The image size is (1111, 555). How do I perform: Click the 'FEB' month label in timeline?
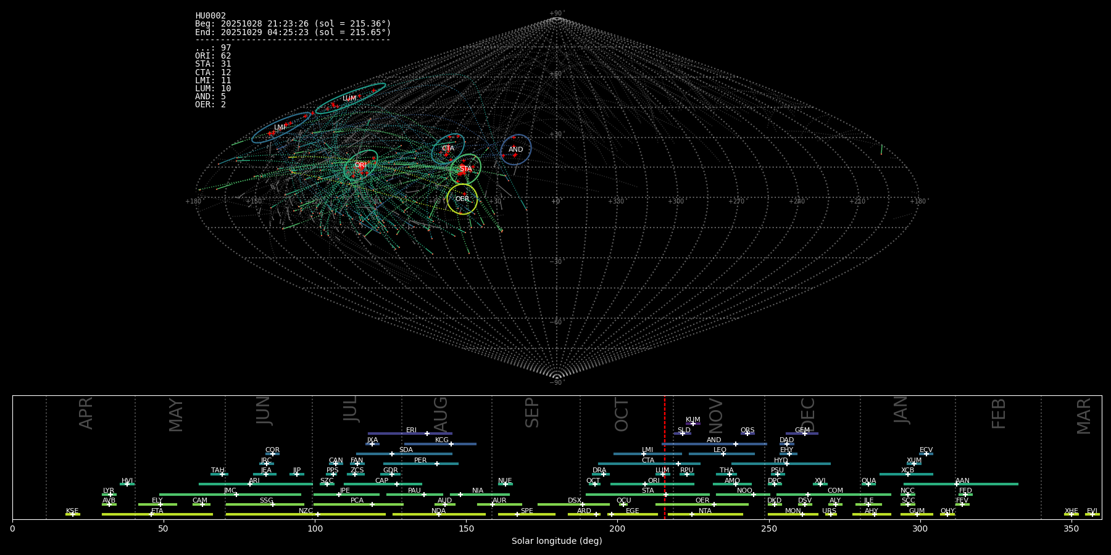(999, 414)
